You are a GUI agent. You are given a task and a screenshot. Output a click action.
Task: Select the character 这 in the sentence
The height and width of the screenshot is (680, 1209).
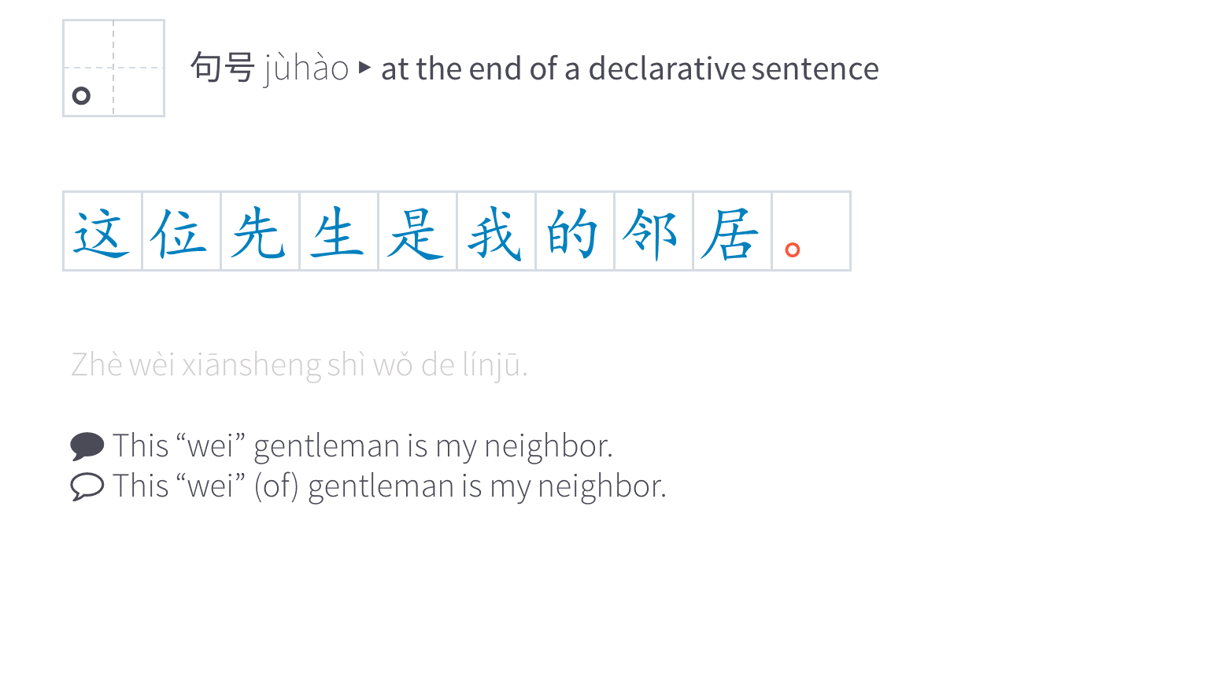102,231
